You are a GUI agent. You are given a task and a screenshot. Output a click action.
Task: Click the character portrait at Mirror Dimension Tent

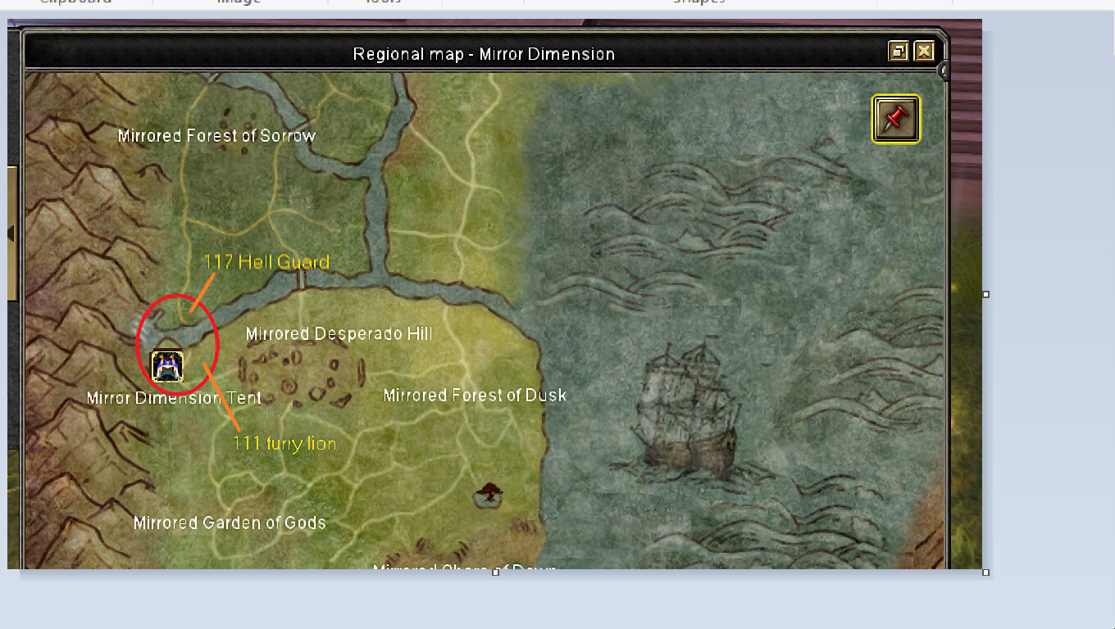pos(167,366)
